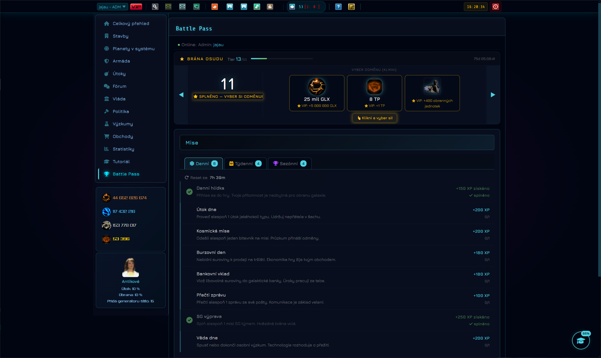The height and width of the screenshot is (358, 601).
Task: Click the Bankovní vklad mission title
Action: (x=213, y=274)
